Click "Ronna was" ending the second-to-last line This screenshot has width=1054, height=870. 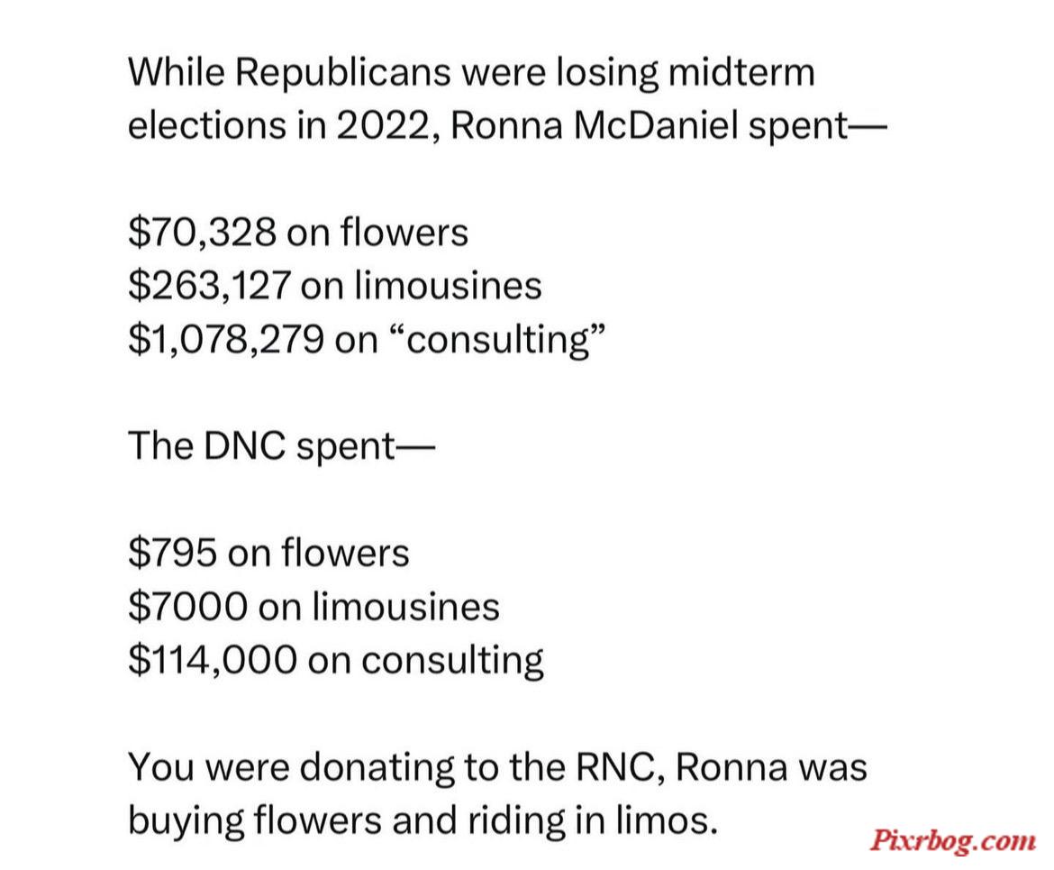[x=771, y=766]
